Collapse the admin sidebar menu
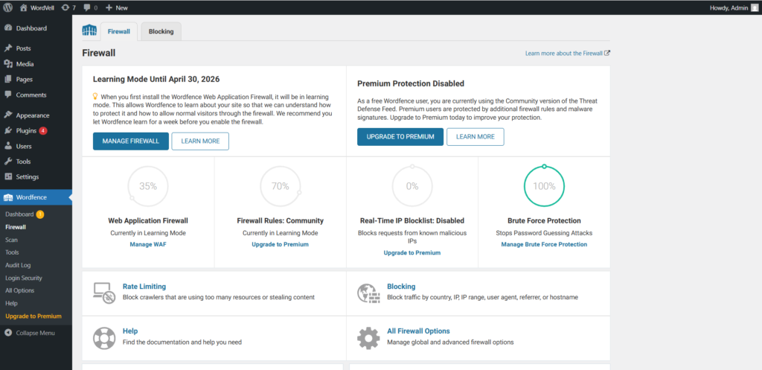762x370 pixels. click(35, 333)
